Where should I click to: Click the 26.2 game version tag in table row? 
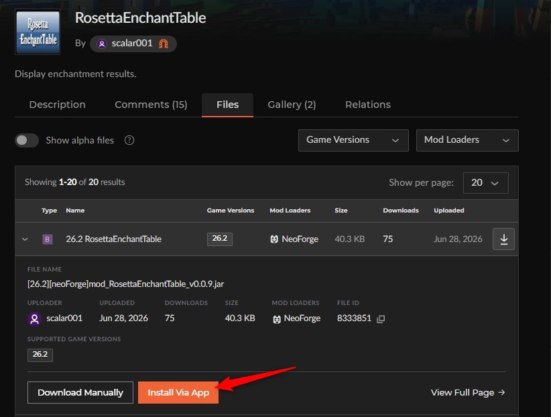pos(220,239)
